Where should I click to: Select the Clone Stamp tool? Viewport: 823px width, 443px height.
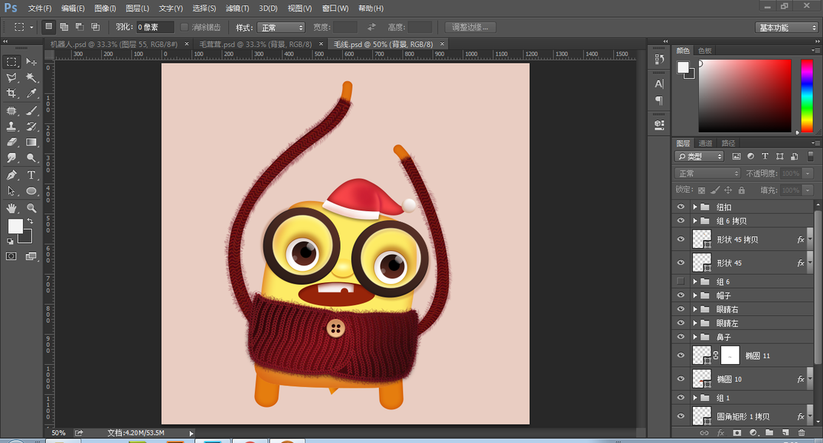tap(12, 126)
